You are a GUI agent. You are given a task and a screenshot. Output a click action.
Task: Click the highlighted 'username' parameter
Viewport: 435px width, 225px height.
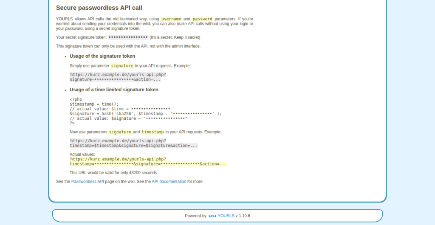[171, 19]
